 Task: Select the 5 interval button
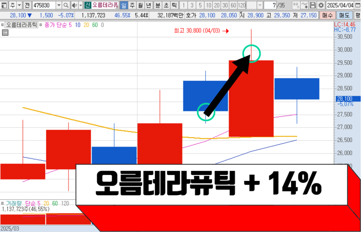coord(200,5)
